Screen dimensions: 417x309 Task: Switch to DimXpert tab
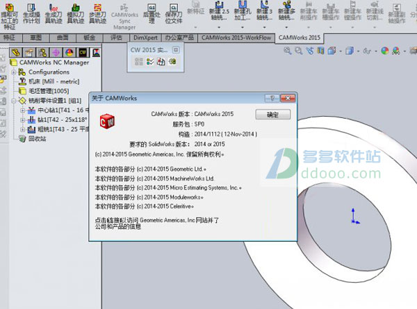pyautogui.click(x=145, y=37)
